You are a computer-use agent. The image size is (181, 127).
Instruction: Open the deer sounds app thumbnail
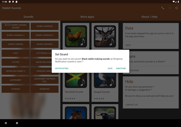pos(105,36)
